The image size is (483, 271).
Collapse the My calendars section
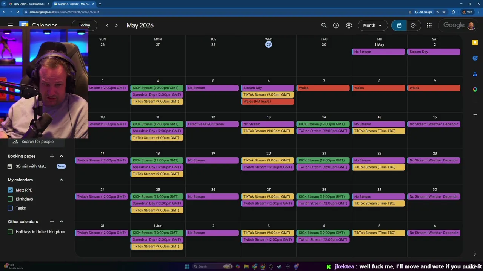tap(62, 180)
